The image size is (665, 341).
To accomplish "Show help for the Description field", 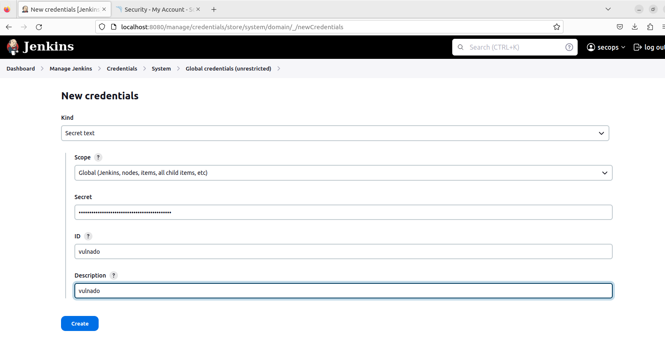I will [114, 275].
